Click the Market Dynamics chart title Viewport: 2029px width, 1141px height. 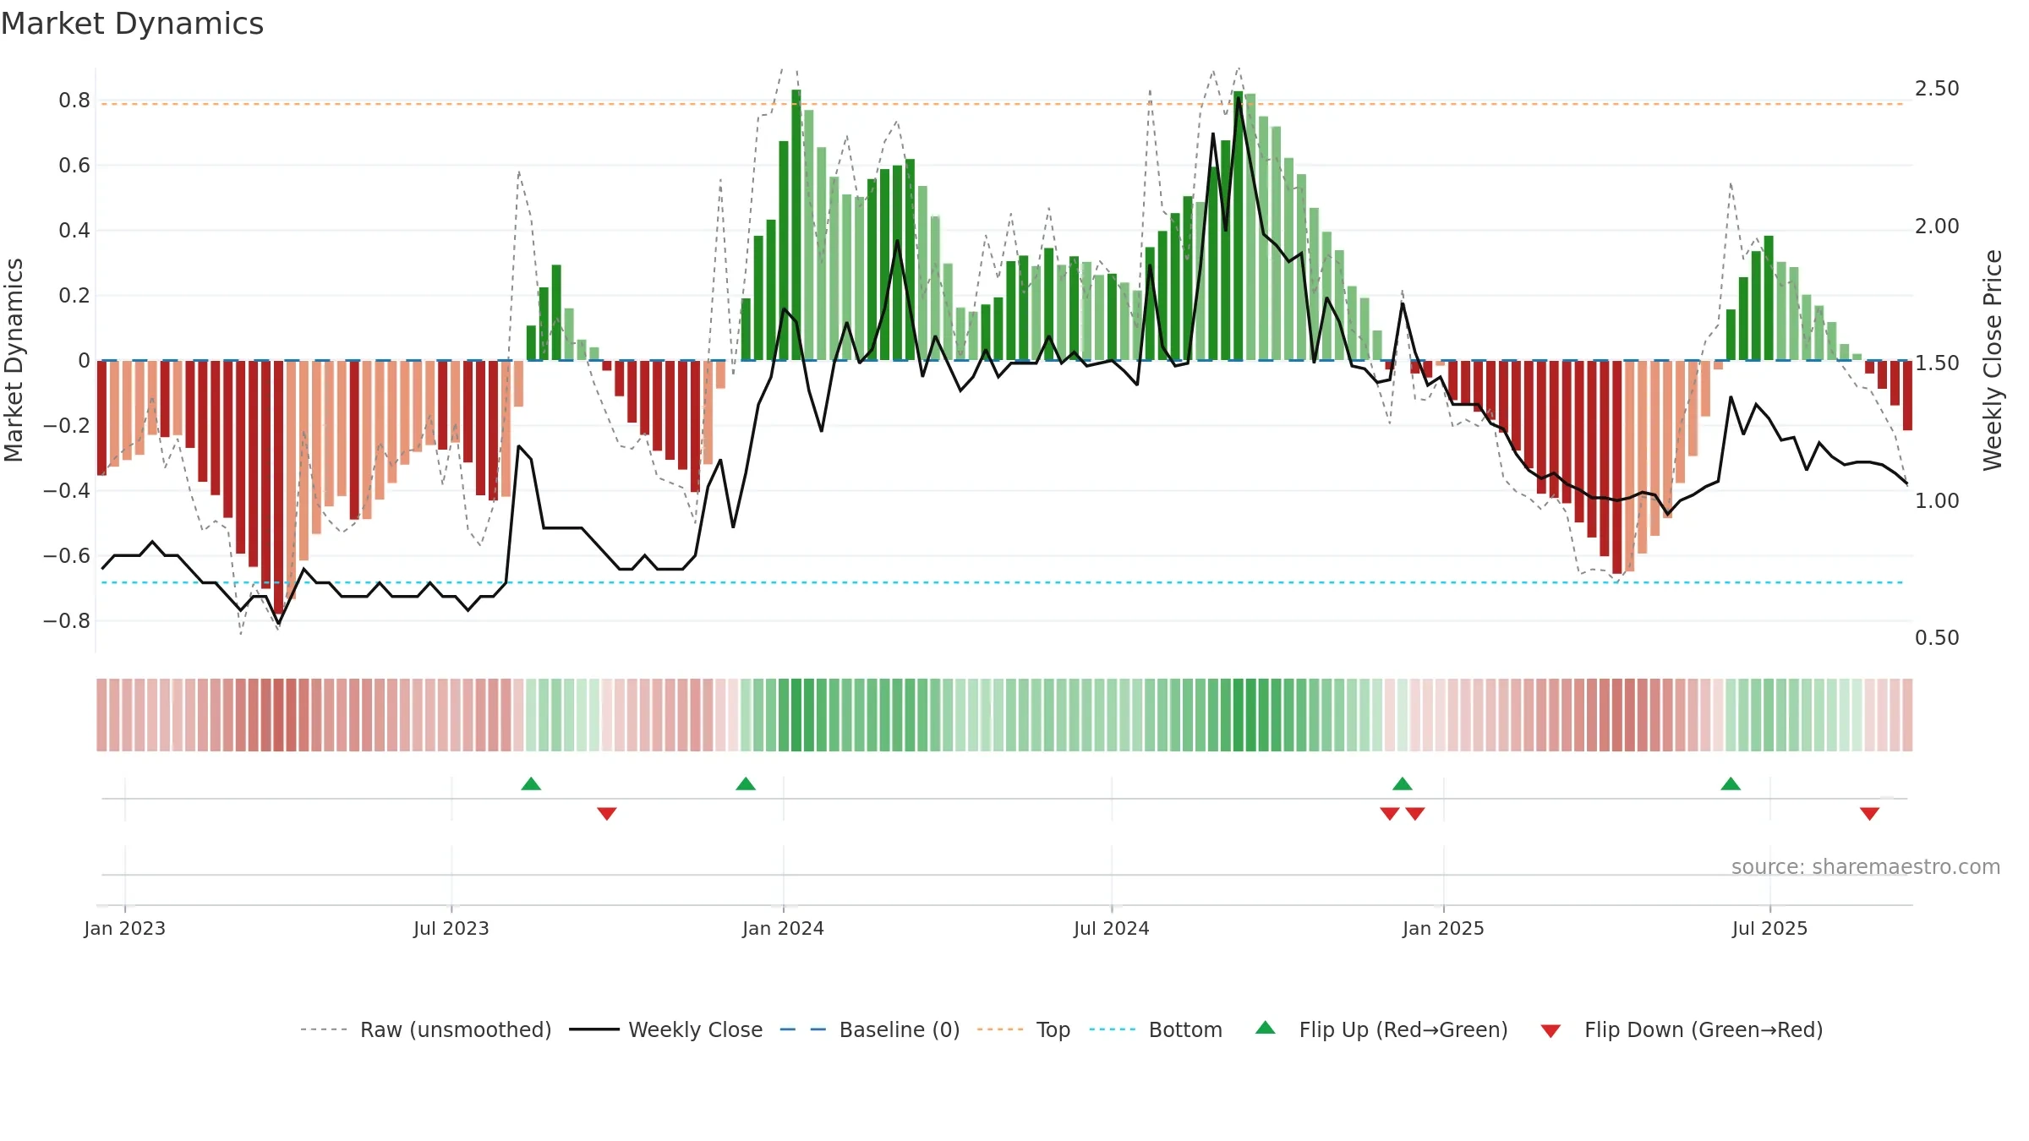tap(132, 24)
